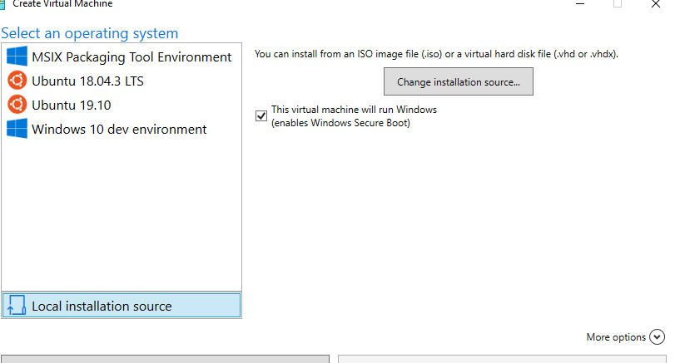The image size is (675, 363).
Task: Select MSIX Packaging Tool Environment text entry
Action: click(x=132, y=57)
